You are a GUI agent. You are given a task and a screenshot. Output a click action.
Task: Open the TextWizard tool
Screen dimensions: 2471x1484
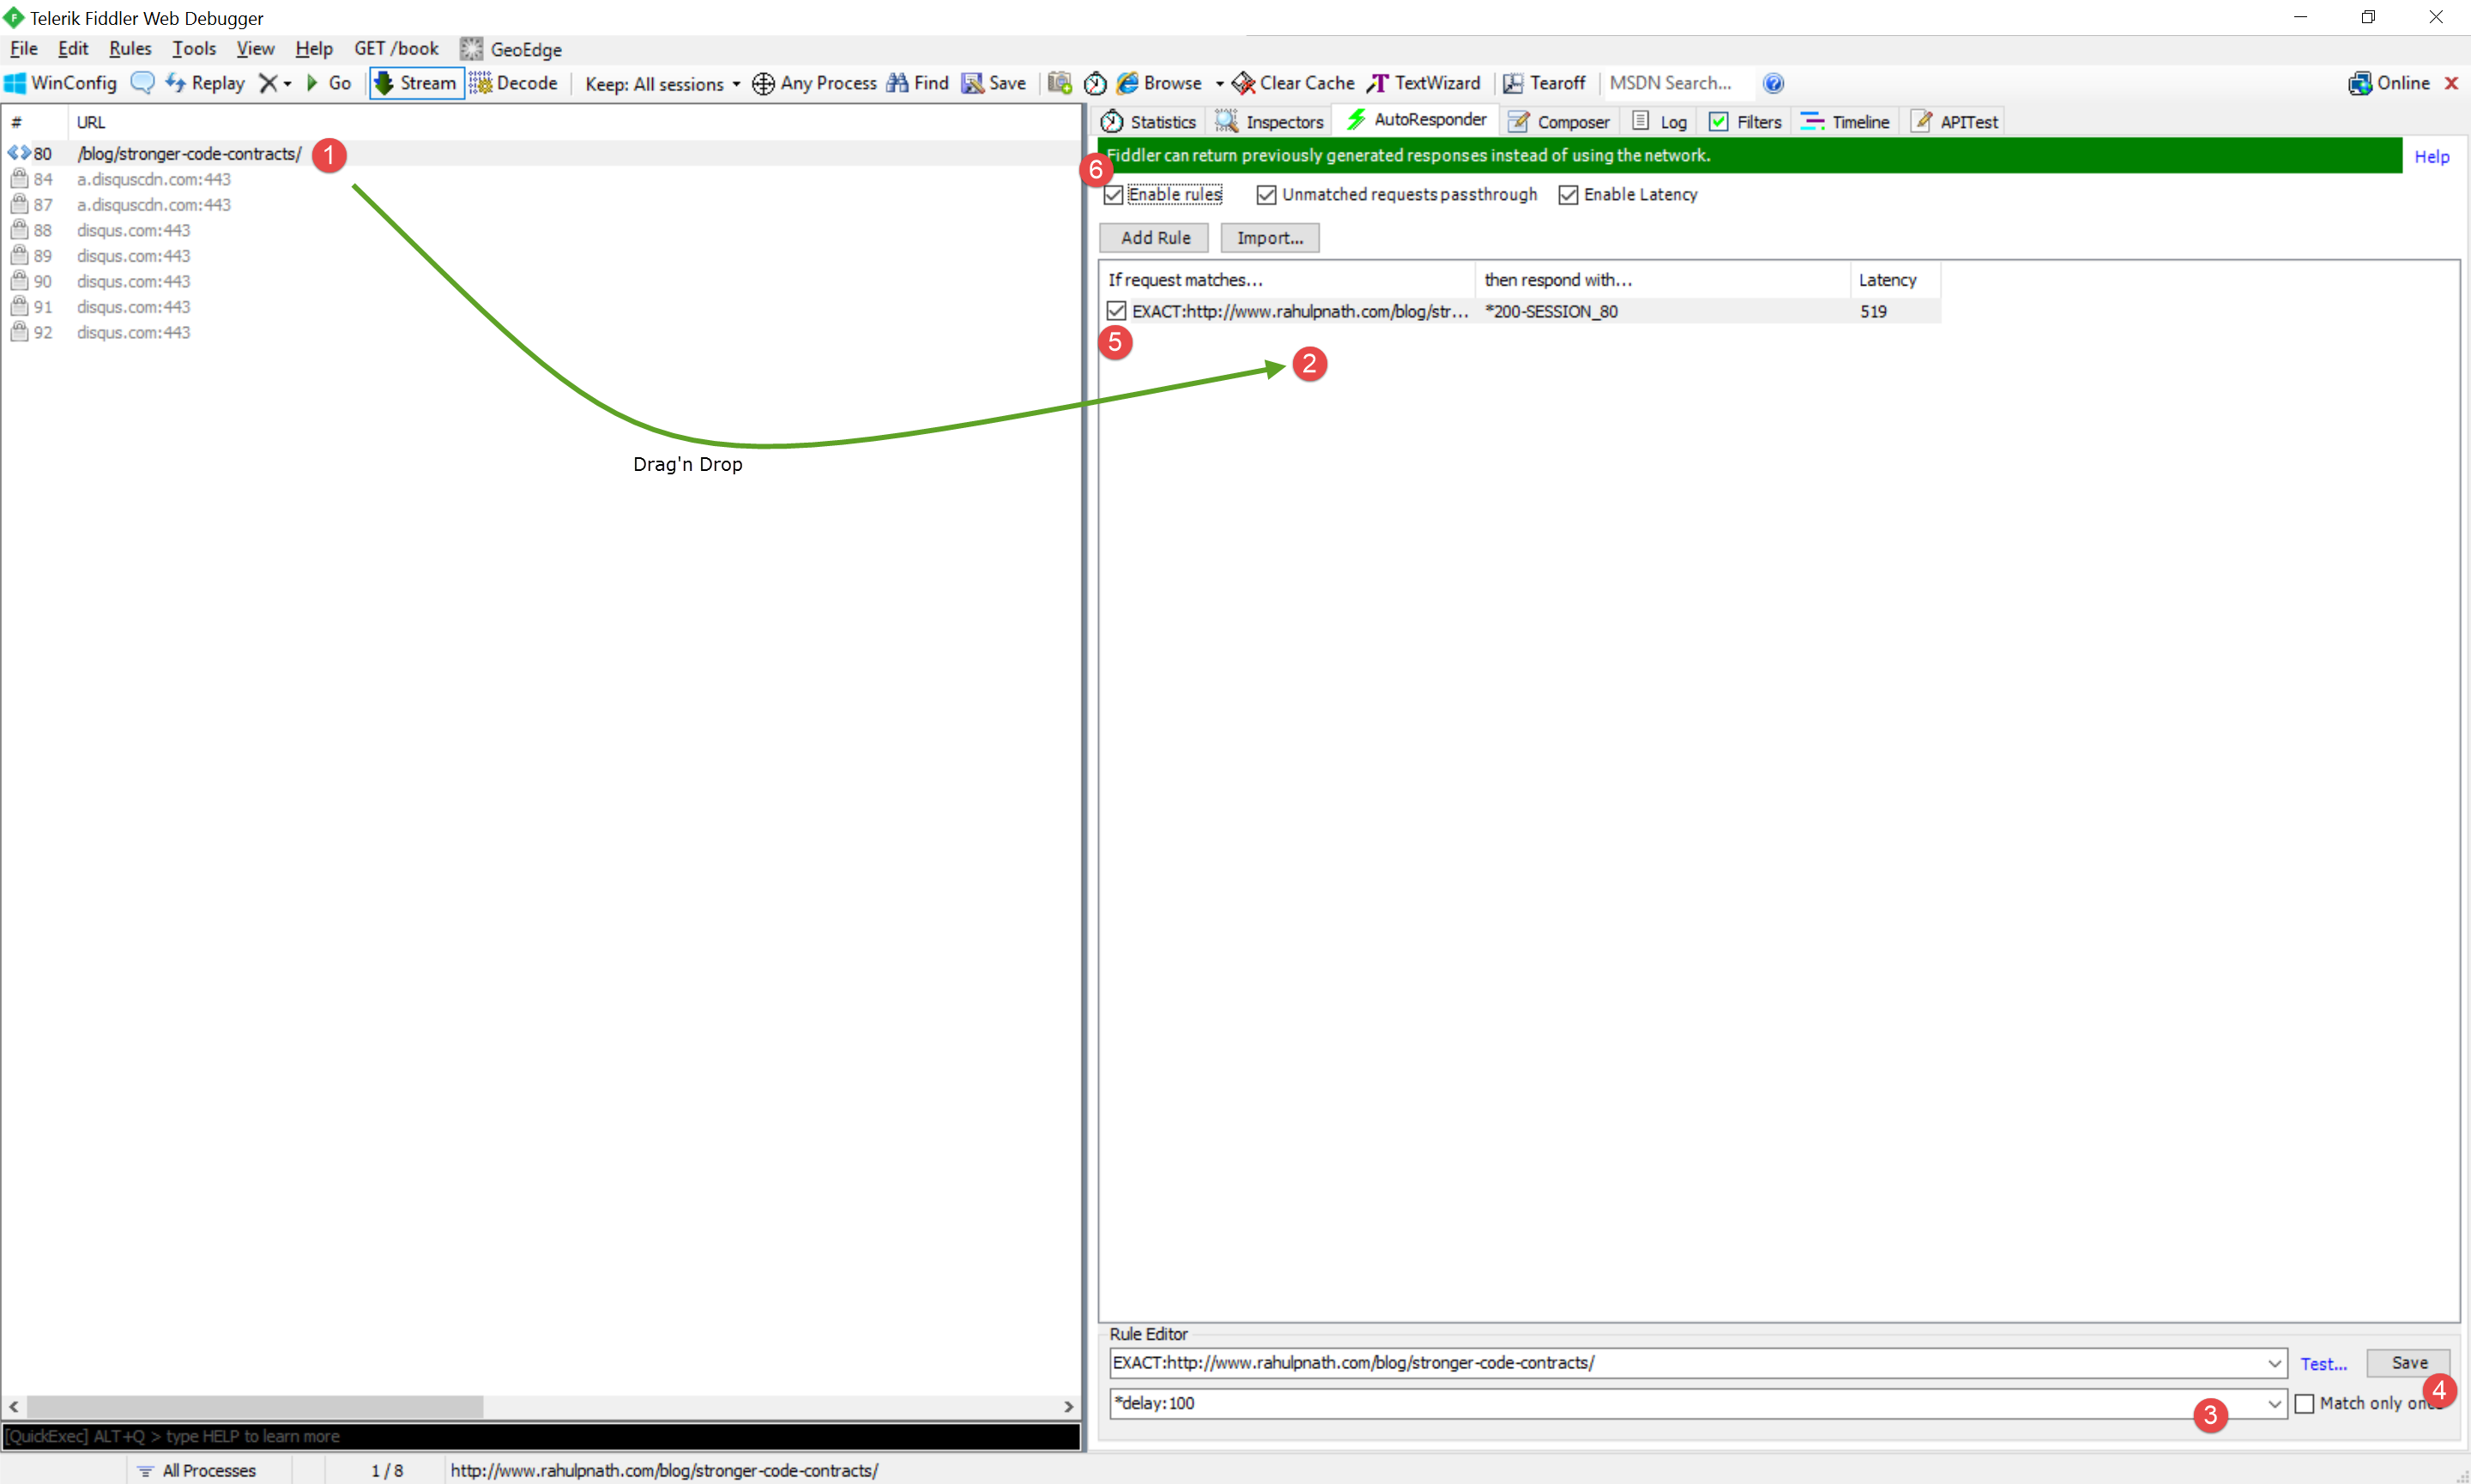pos(1424,83)
